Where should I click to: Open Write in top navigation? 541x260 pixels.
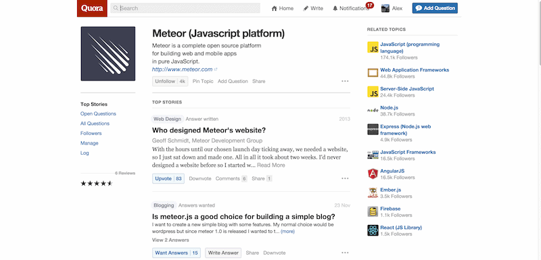tap(313, 8)
